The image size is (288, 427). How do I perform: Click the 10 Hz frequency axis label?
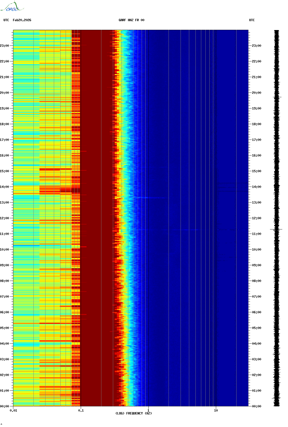point(216,411)
